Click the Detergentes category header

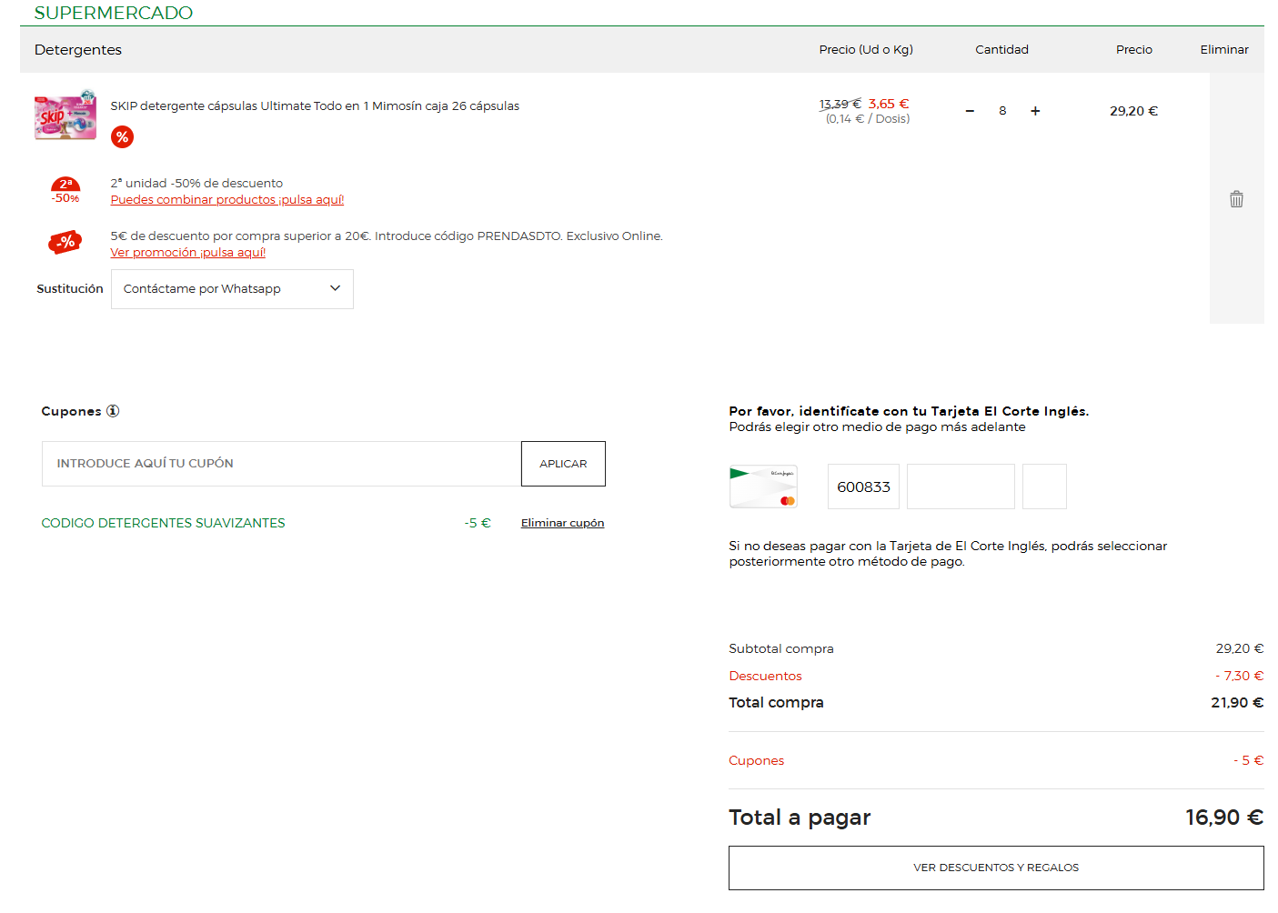[78, 50]
